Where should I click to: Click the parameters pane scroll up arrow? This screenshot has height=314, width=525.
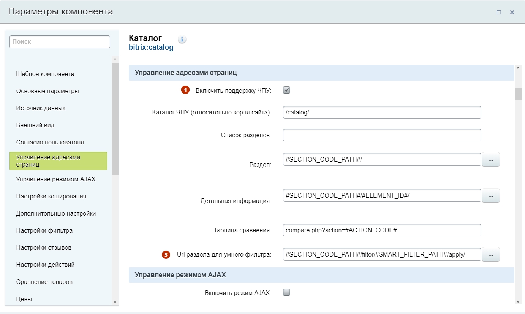point(518,68)
